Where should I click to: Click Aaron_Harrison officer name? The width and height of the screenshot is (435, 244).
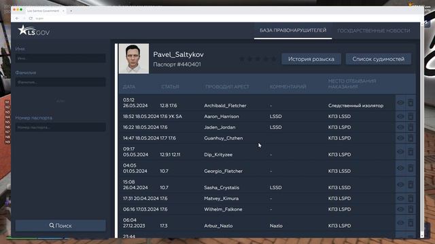[222, 117]
